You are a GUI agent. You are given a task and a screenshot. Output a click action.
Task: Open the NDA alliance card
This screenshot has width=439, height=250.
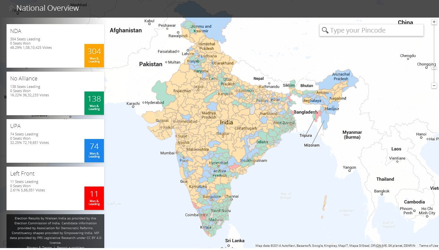tap(55, 46)
